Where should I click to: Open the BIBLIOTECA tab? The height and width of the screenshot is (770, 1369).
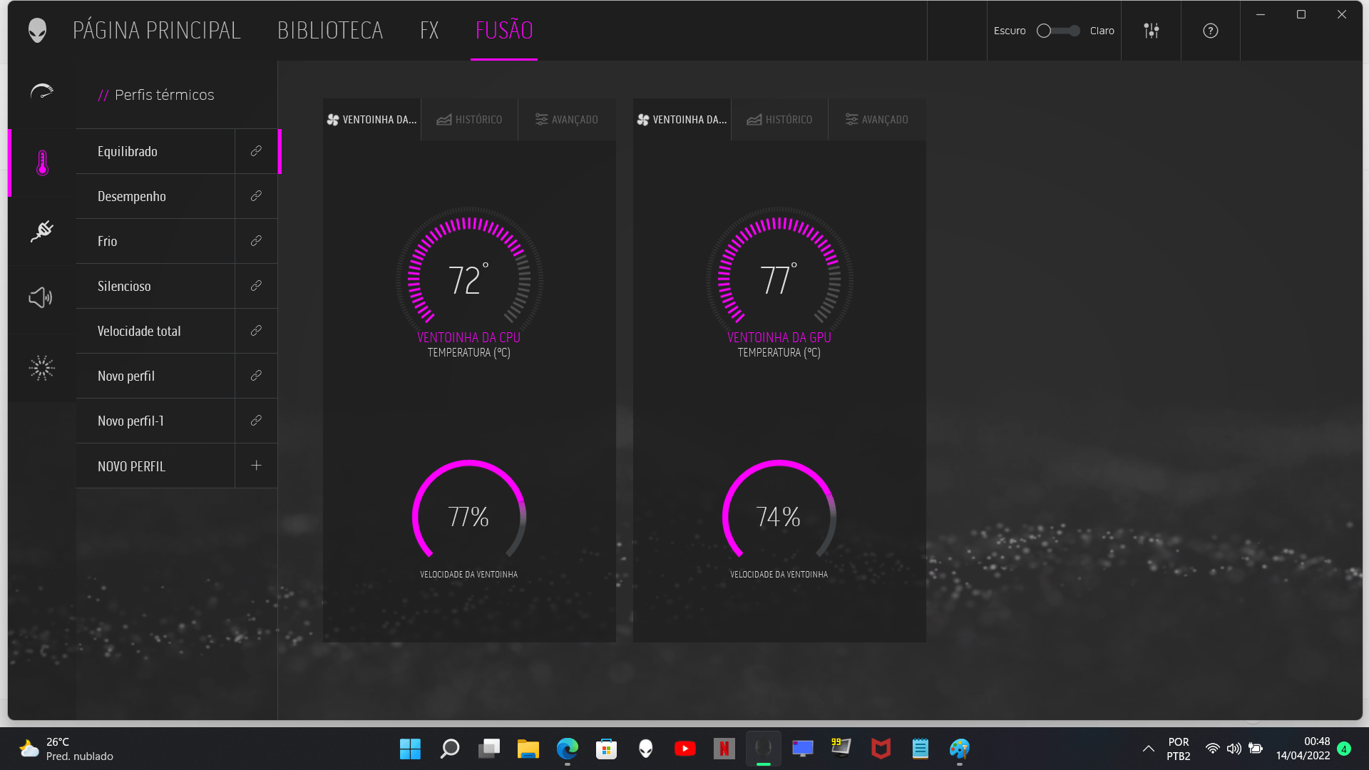pos(330,31)
